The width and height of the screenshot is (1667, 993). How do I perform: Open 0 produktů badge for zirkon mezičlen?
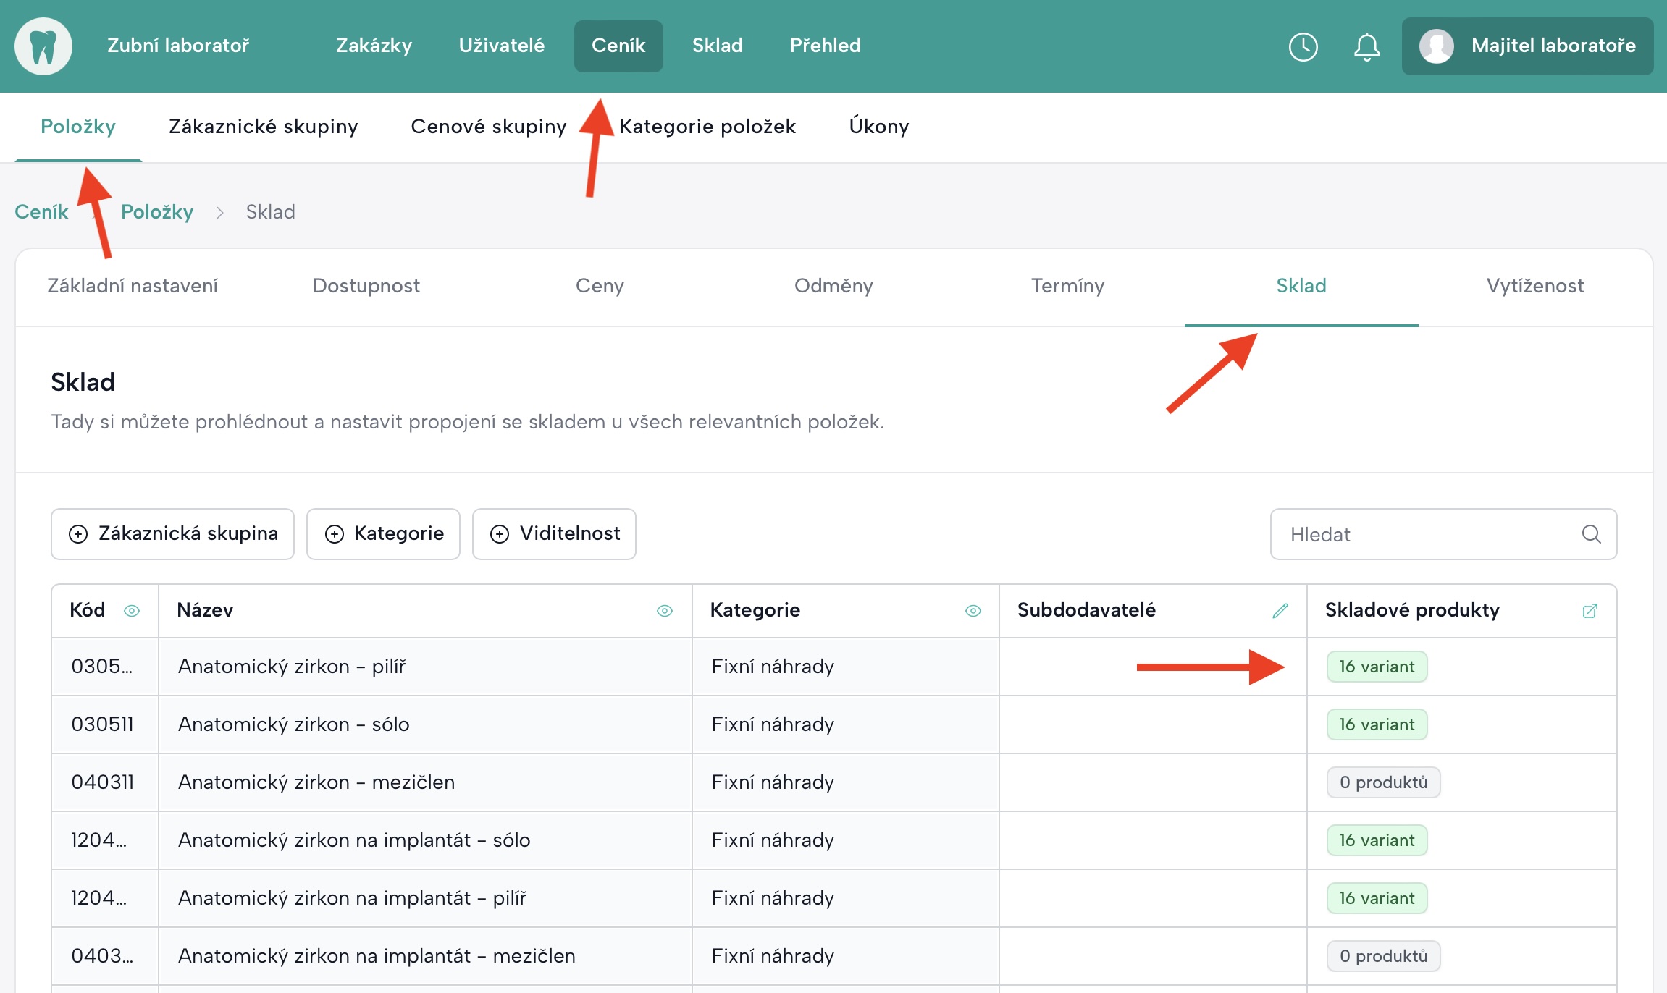[x=1383, y=782]
